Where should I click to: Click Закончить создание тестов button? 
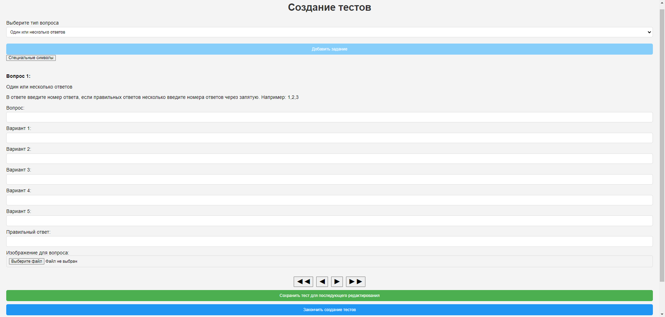click(329, 310)
